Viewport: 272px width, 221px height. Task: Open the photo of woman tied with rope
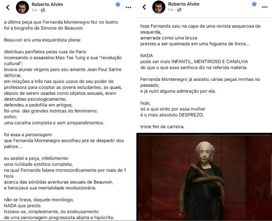click(x=204, y=177)
